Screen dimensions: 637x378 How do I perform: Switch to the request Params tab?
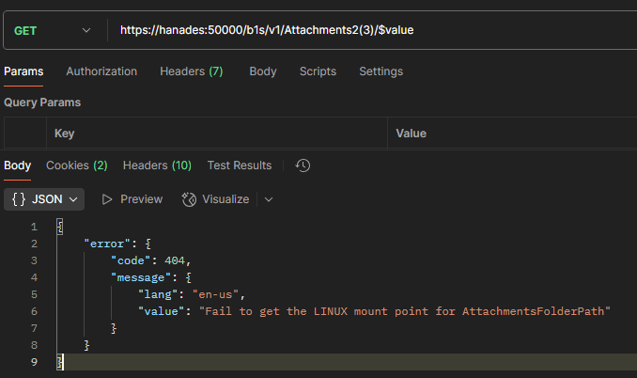[23, 71]
